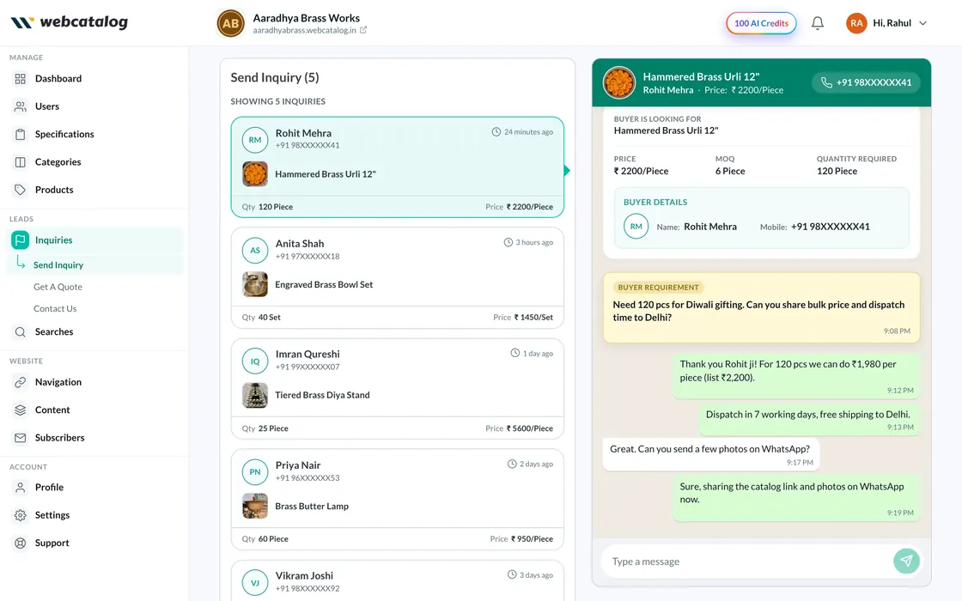Click the Navigation link icon
The height and width of the screenshot is (601, 962).
[21, 382]
